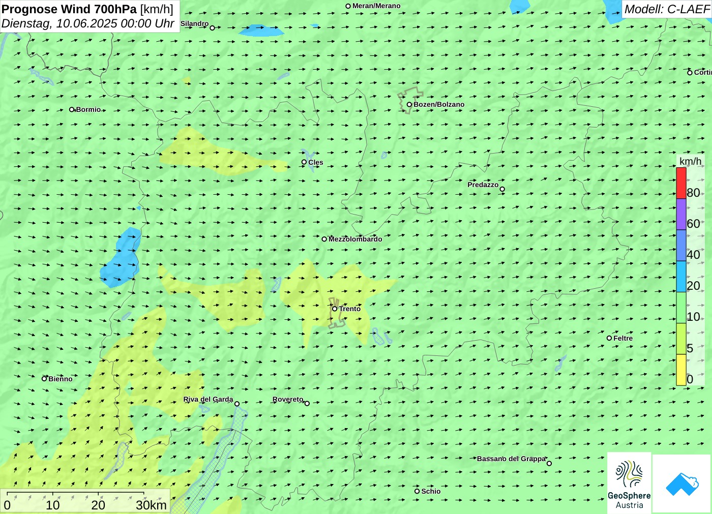Click the 'Prognose Wind 700hPa' title
The height and width of the screenshot is (514, 712).
tap(70, 9)
